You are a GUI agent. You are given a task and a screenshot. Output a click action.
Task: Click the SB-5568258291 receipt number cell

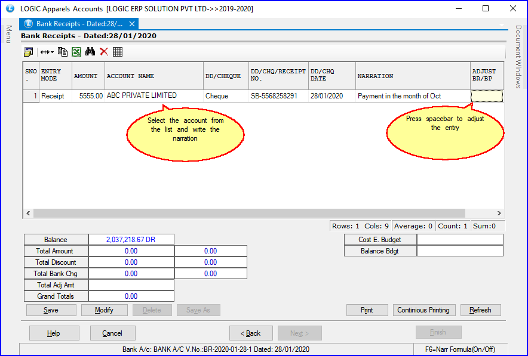tap(278, 96)
